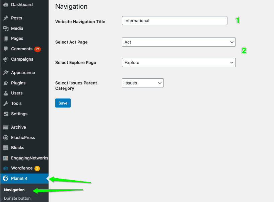Click the Website Navigation Title label
Viewport: 274px width, 202px height.
click(x=80, y=22)
